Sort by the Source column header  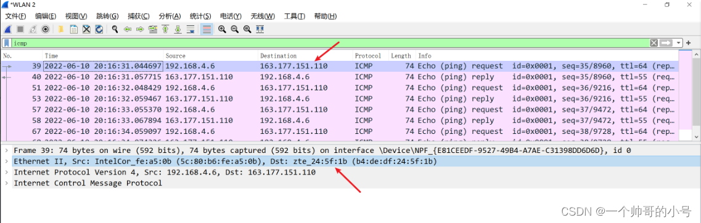click(211, 56)
